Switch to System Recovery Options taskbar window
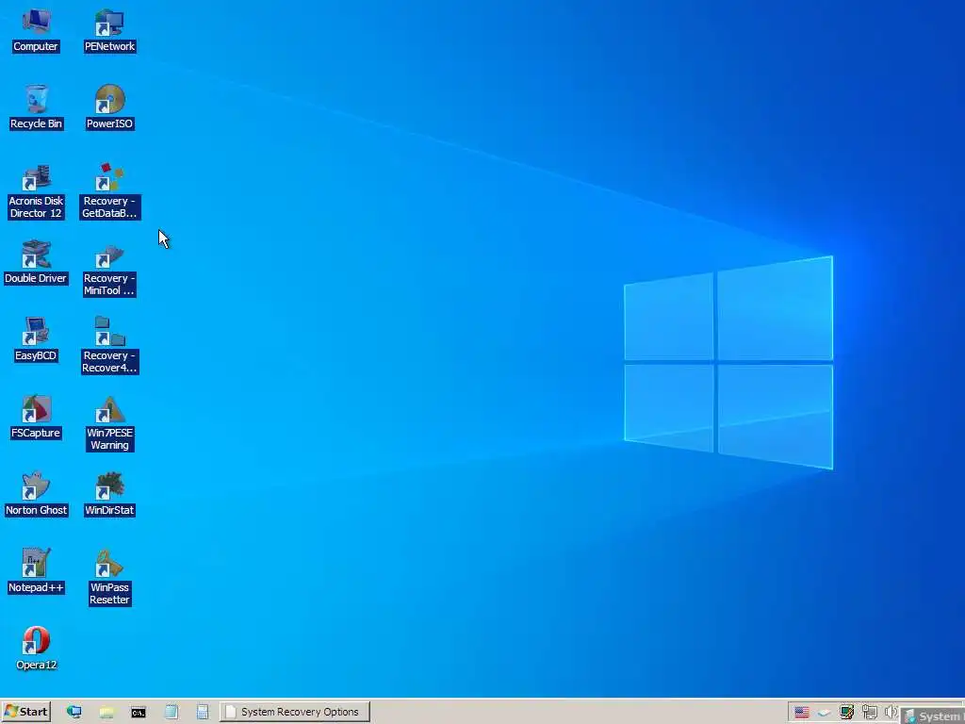 295,712
